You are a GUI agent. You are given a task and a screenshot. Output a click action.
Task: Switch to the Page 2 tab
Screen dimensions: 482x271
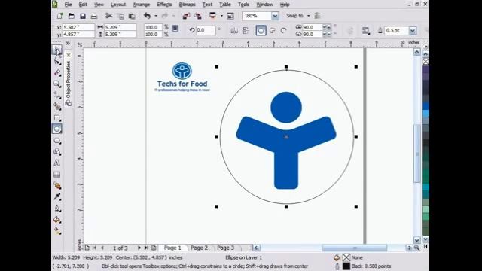(x=199, y=248)
